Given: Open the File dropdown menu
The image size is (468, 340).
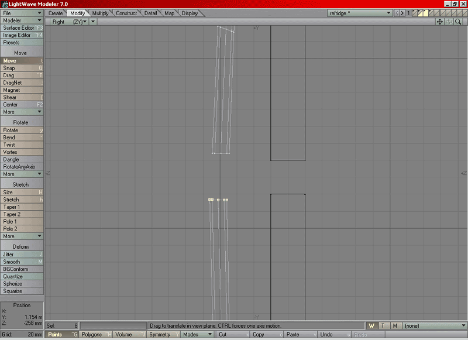Looking at the screenshot, I should [x=22, y=13].
